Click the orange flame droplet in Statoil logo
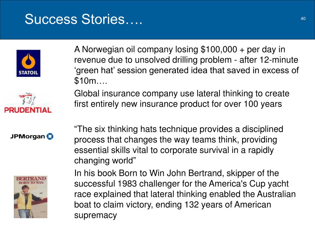 tap(28, 61)
